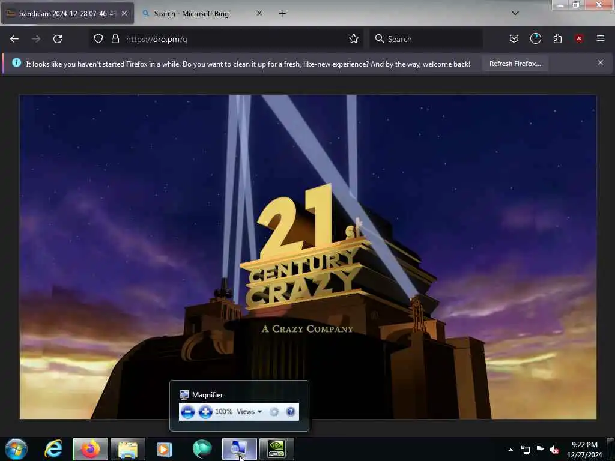Viewport: 615px width, 461px height.
Task: Reload the page with refresh icon
Action: (x=58, y=39)
